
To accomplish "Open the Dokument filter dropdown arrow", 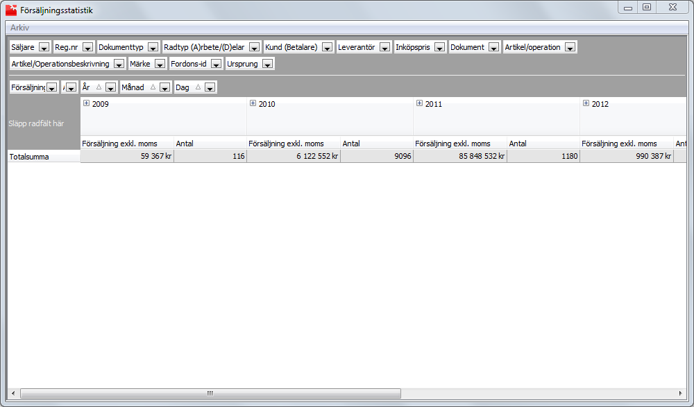I will click(494, 47).
